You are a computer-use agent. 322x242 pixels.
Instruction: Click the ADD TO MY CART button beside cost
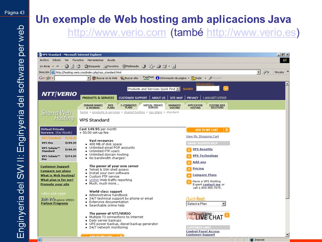pos(208,130)
